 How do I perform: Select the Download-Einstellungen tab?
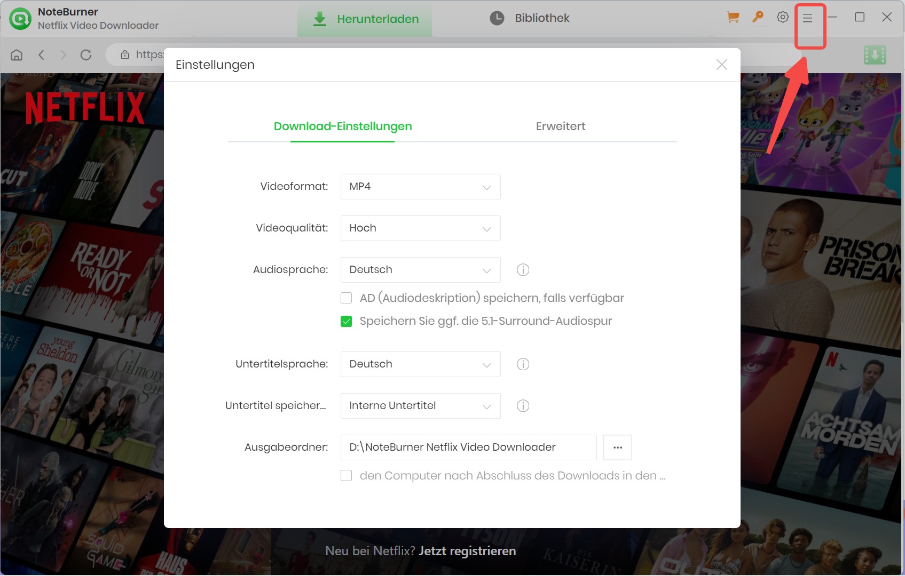(343, 126)
